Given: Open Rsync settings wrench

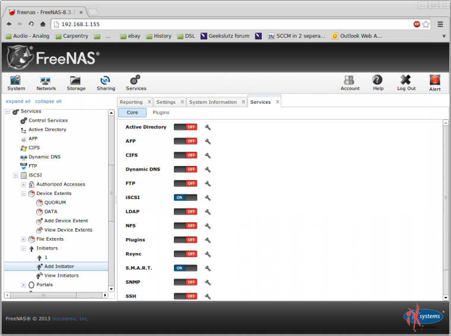Looking at the screenshot, I should [x=208, y=254].
